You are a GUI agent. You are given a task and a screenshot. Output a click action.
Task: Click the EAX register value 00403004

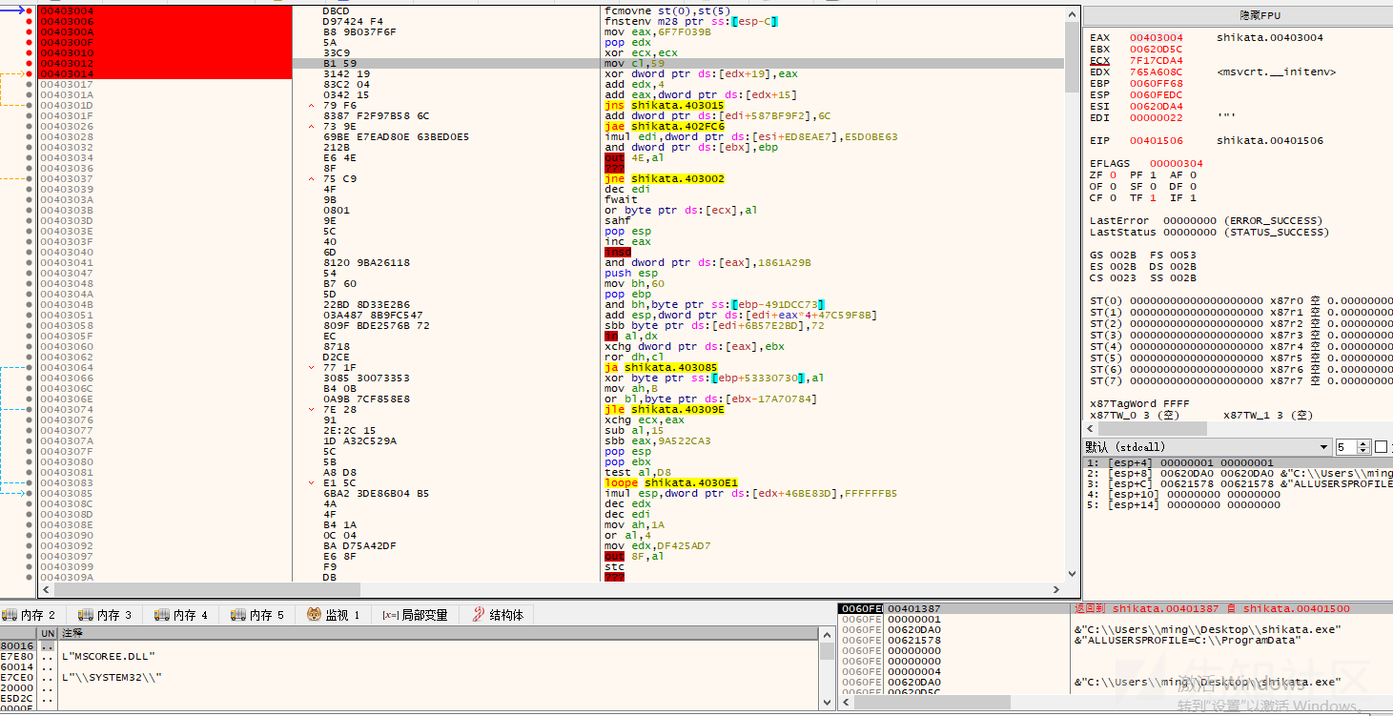1158,37
